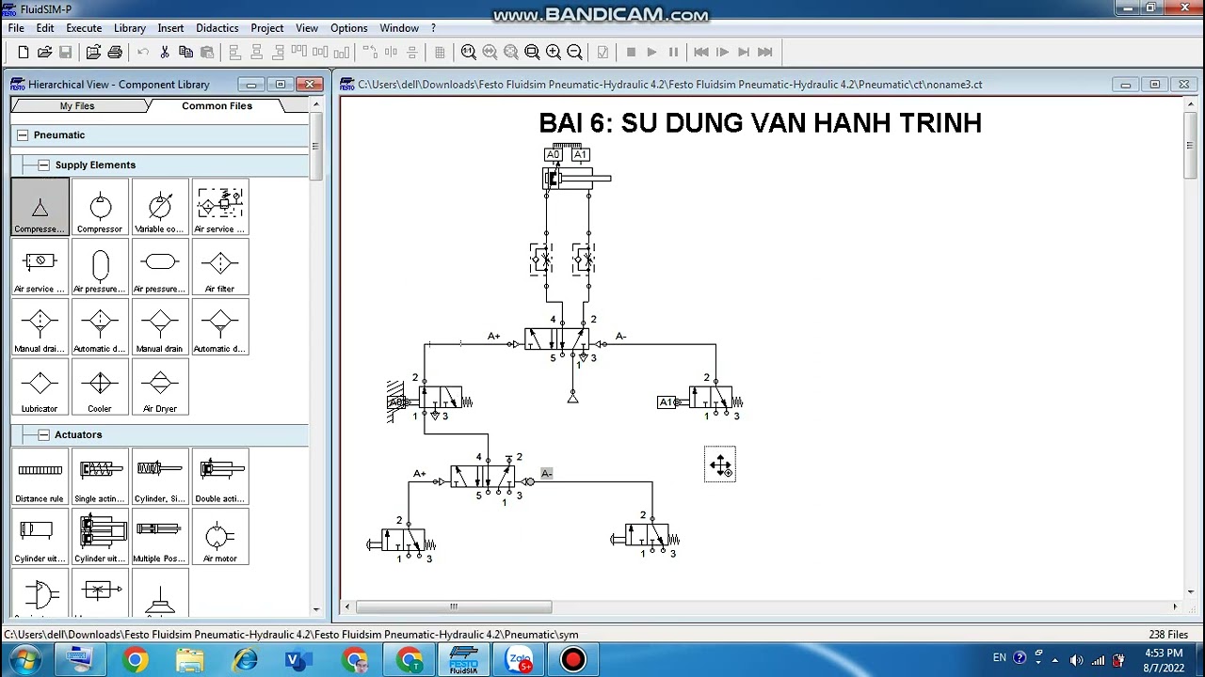Collapse the Actuators group
Viewport: 1205px width, 677px height.
coord(43,435)
